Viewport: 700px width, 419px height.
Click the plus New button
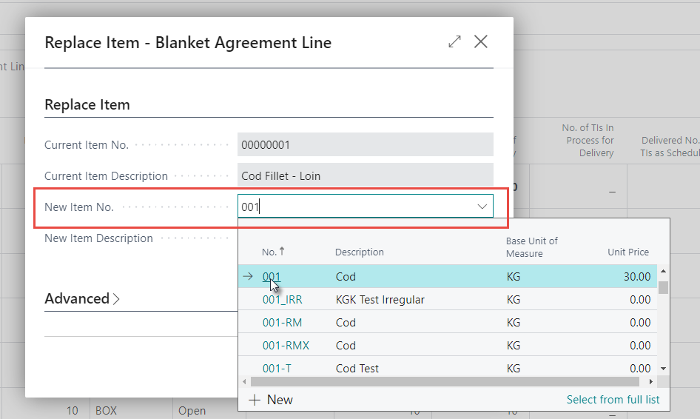[x=271, y=400]
